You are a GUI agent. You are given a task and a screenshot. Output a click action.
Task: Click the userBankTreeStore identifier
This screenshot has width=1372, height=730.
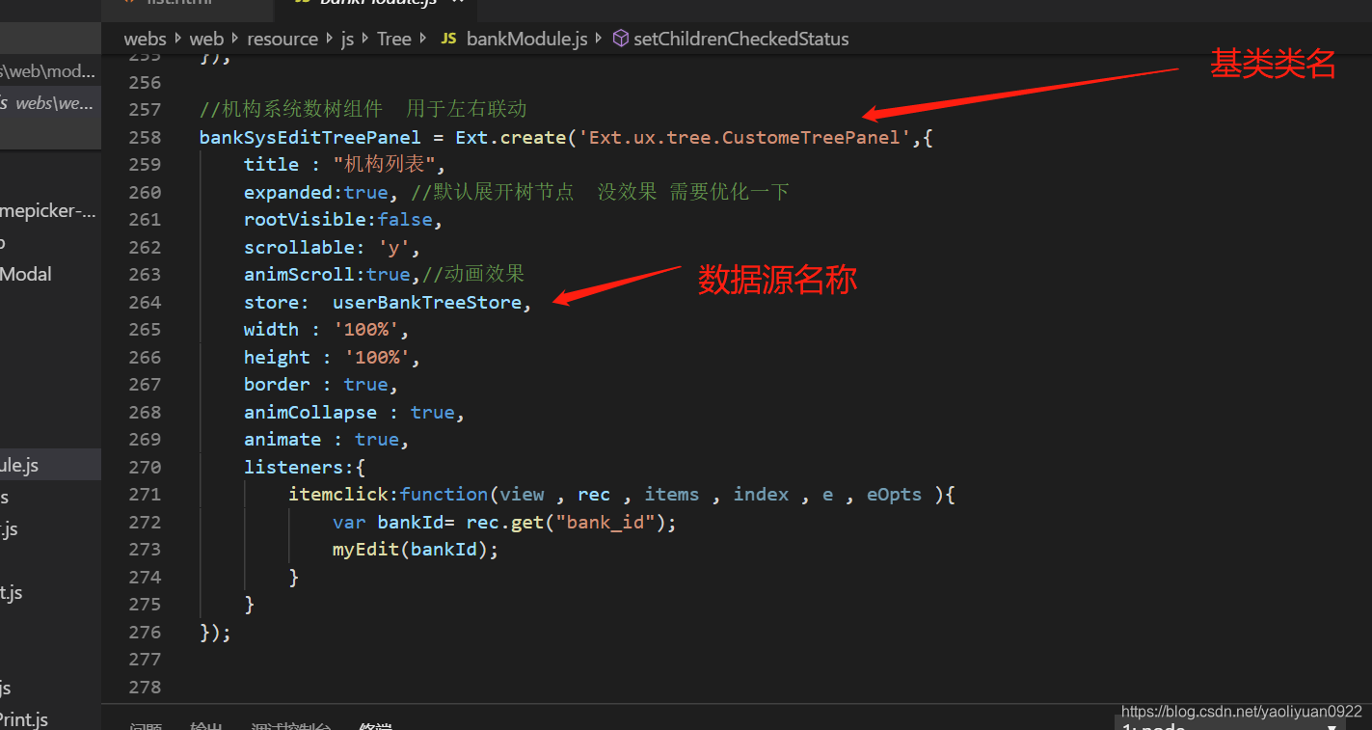coord(427,302)
